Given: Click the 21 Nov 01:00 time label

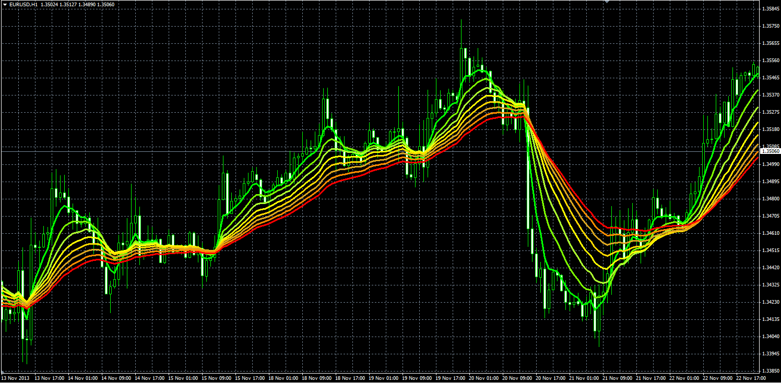Looking at the screenshot, I should (x=585, y=378).
